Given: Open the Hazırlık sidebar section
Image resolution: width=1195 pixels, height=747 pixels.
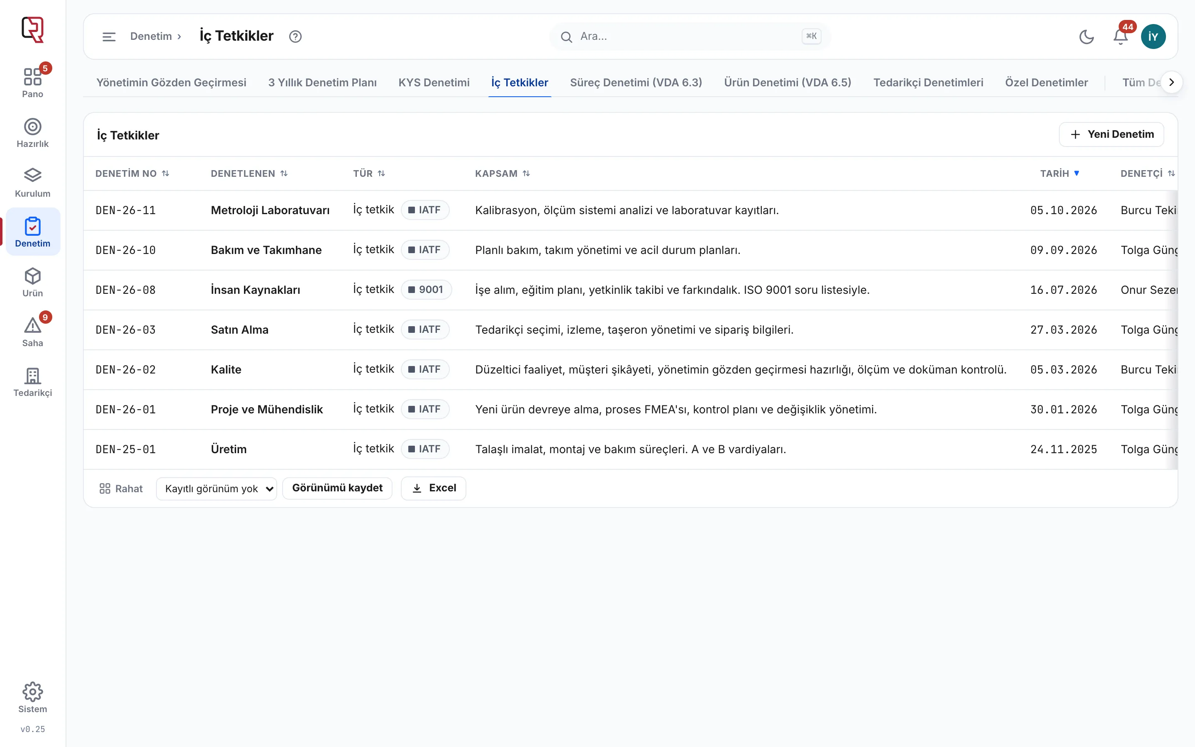Looking at the screenshot, I should click(33, 133).
